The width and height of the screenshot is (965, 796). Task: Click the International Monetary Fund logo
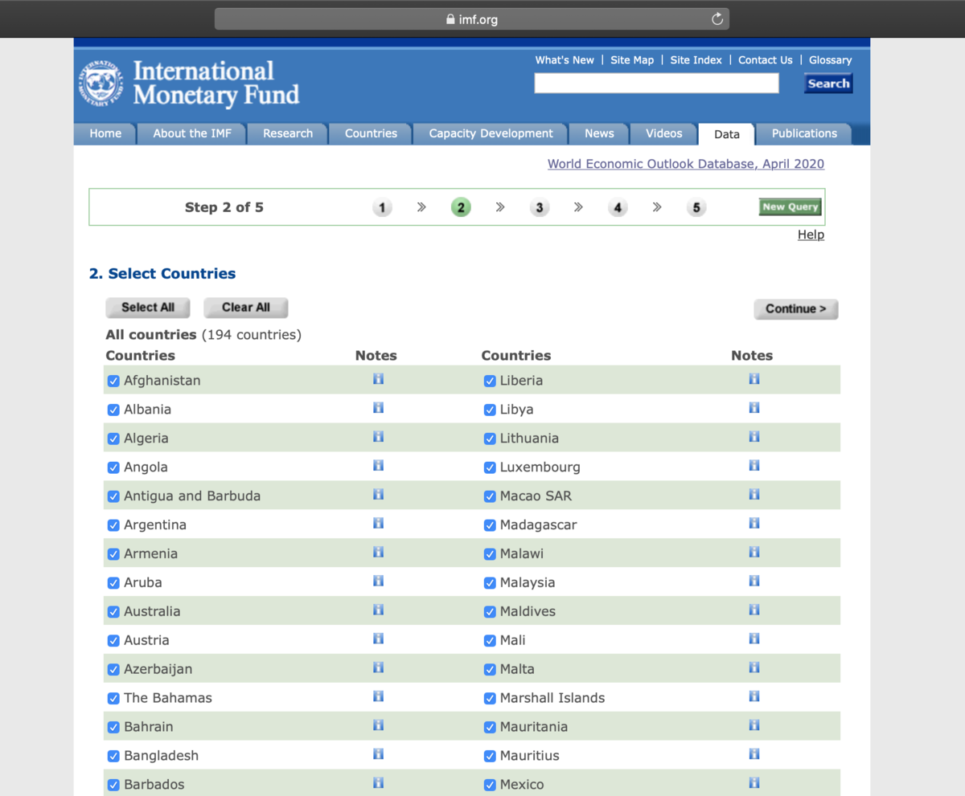(x=189, y=84)
